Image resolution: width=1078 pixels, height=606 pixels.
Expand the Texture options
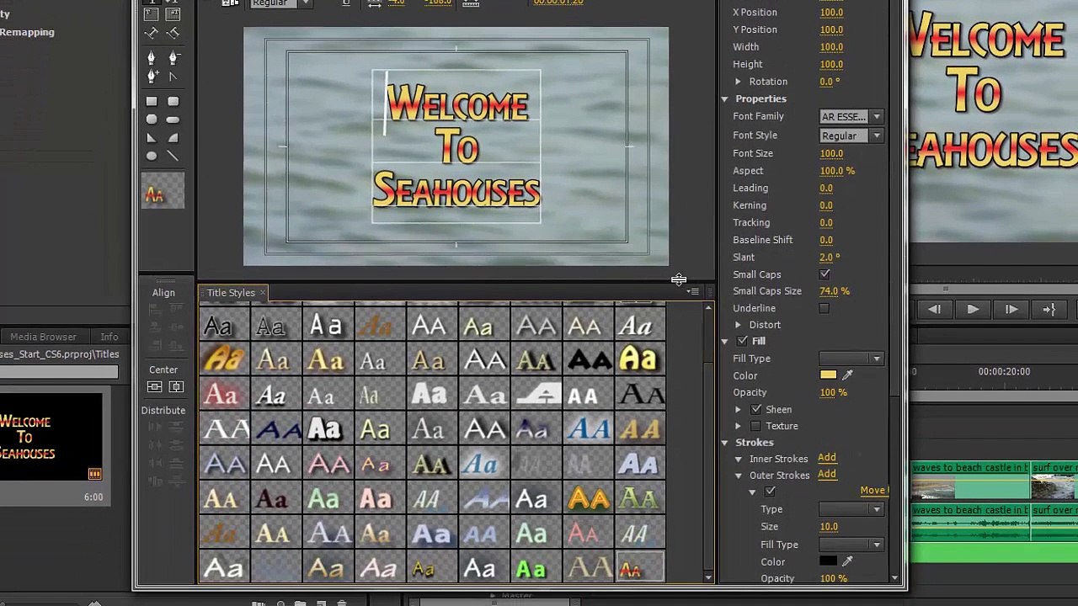(739, 427)
